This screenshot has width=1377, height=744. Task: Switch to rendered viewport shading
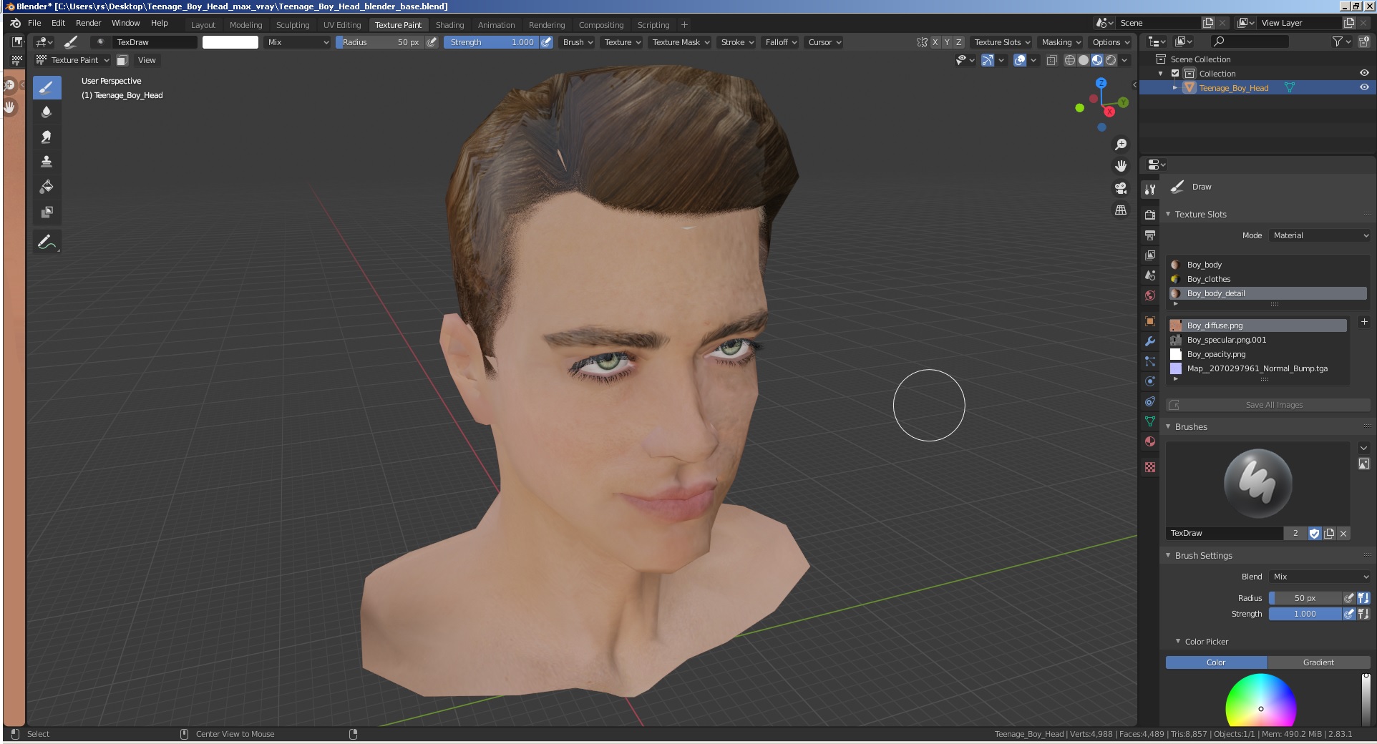(x=1111, y=60)
